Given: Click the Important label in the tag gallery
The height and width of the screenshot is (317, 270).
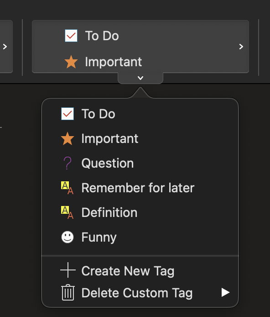Looking at the screenshot, I should coord(114,62).
